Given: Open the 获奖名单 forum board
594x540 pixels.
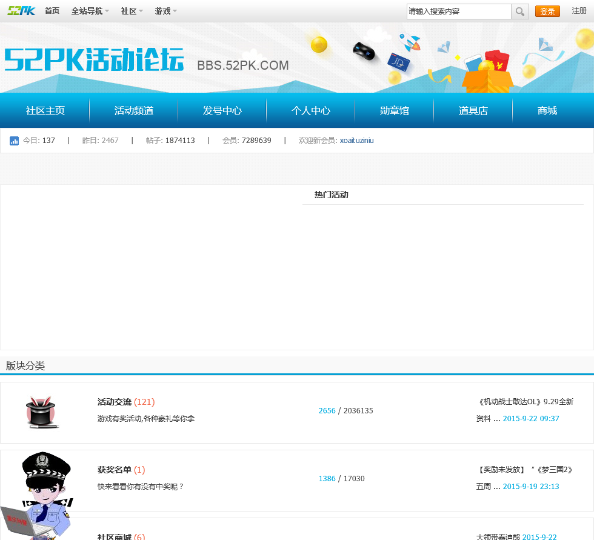Looking at the screenshot, I should (115, 470).
